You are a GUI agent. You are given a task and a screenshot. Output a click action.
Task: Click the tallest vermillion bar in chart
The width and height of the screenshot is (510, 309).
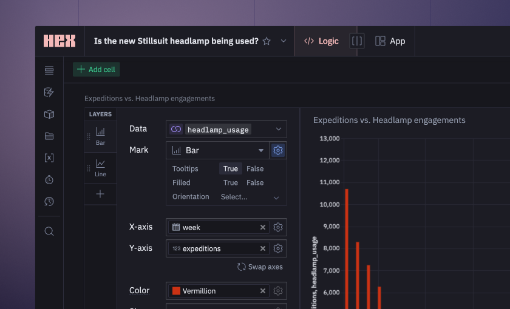click(x=347, y=248)
